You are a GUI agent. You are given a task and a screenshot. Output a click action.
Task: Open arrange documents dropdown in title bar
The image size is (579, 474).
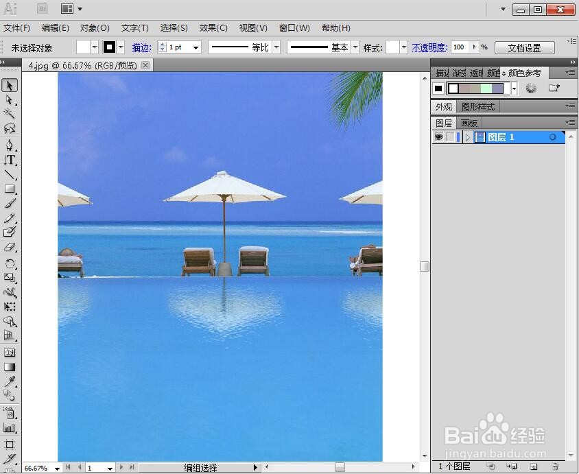[x=80, y=9]
